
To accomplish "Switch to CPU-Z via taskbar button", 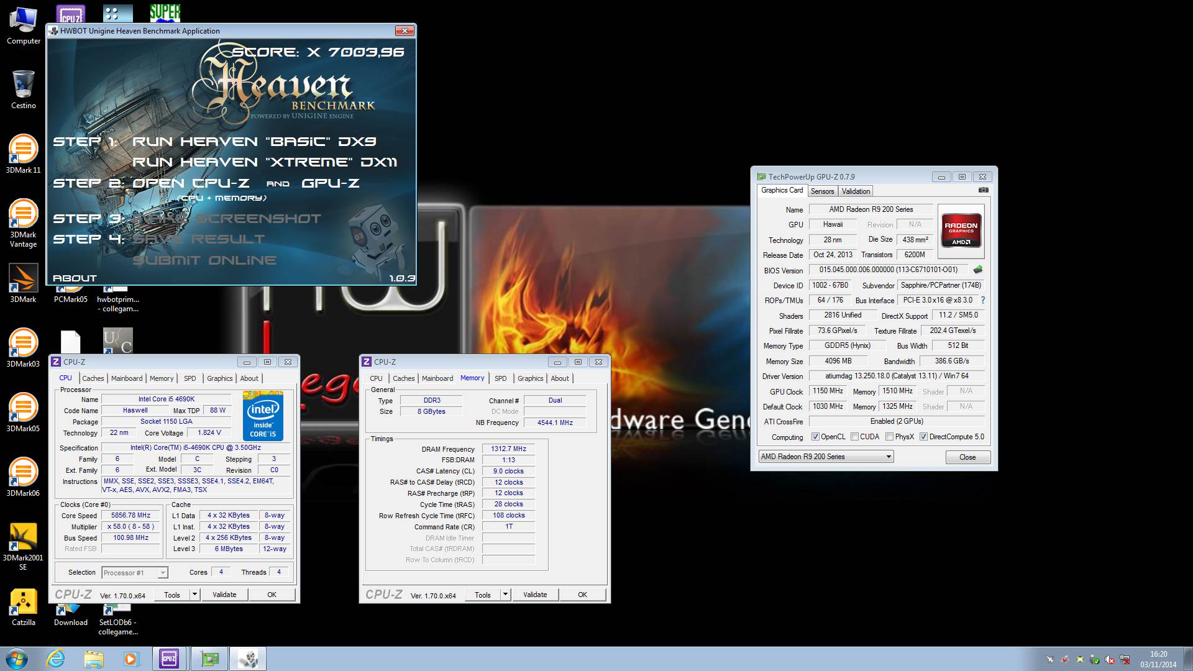I will click(x=169, y=659).
